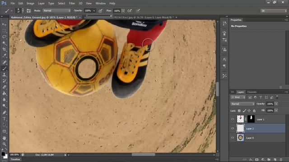The image size is (289, 162).
Task: Select the Brush tool in toolbox
Action: point(4,68)
